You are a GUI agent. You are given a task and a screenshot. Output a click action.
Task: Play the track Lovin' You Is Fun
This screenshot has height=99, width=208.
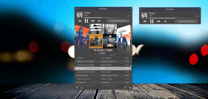click(x=83, y=79)
